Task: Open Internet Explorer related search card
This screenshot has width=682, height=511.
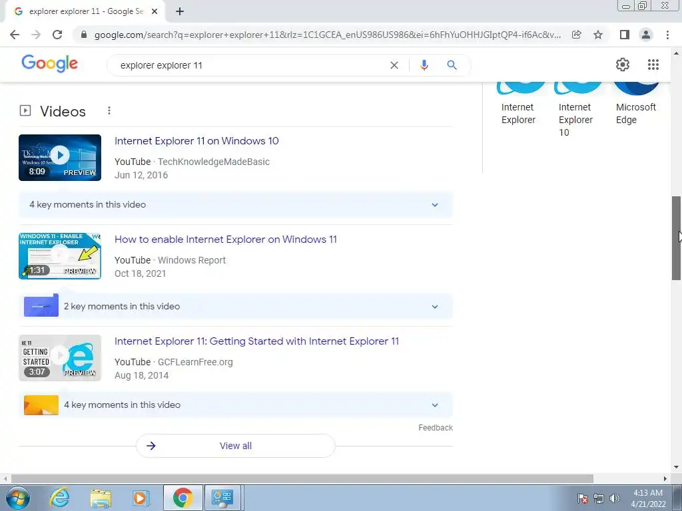Action: 519,104
